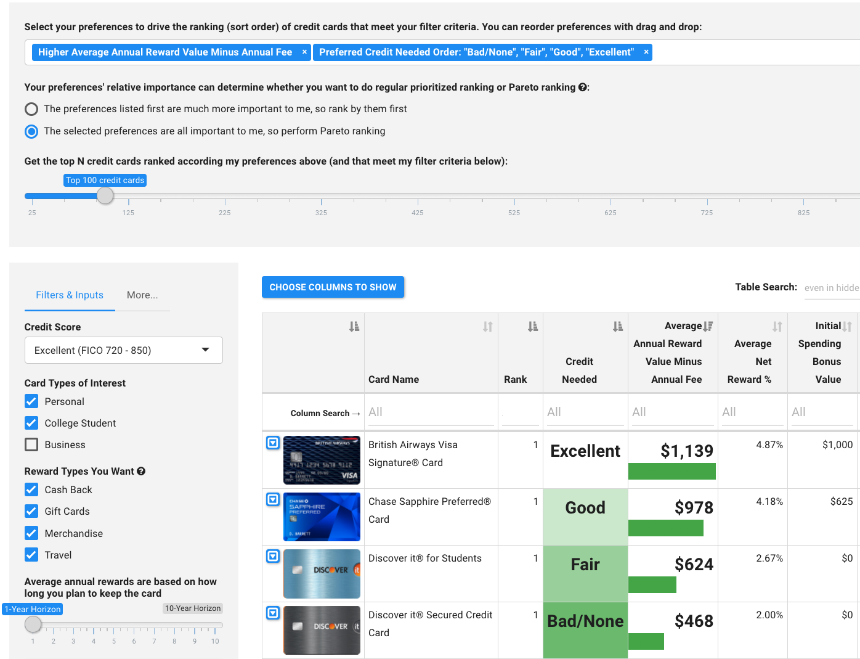Click CHOOSE COLUMNS TO SHOW button
The height and width of the screenshot is (659, 860).
333,287
